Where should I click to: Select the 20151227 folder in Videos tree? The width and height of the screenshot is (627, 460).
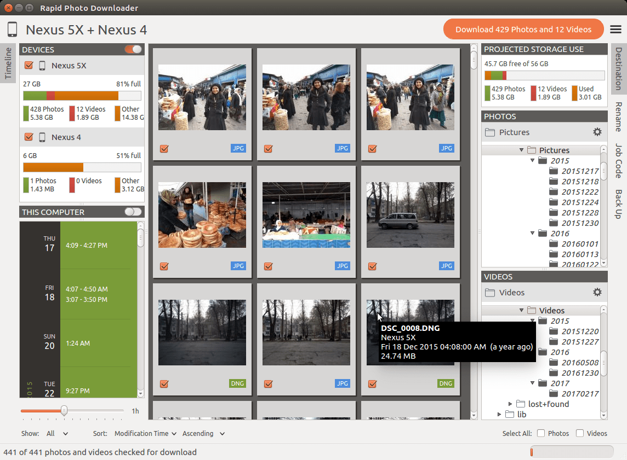580,341
